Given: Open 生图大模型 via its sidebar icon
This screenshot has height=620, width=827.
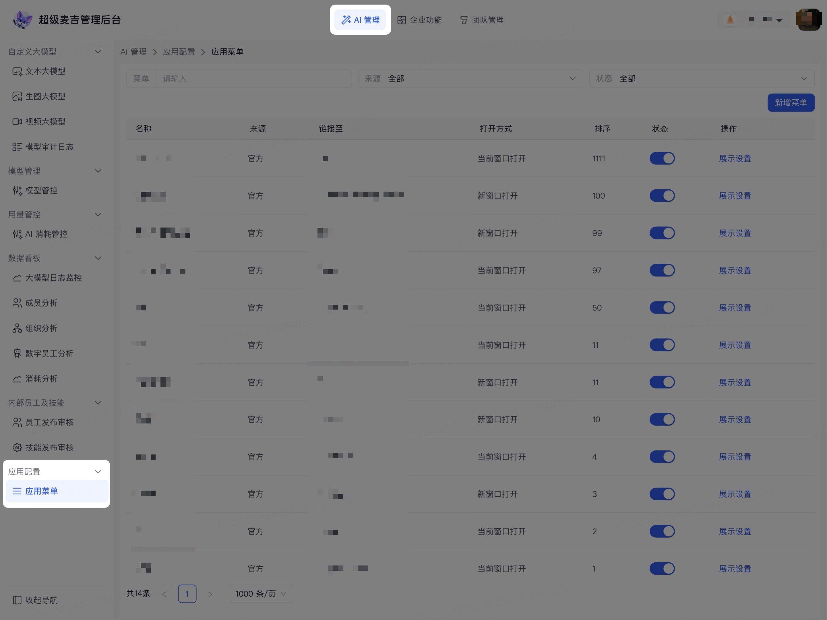Looking at the screenshot, I should pos(17,96).
